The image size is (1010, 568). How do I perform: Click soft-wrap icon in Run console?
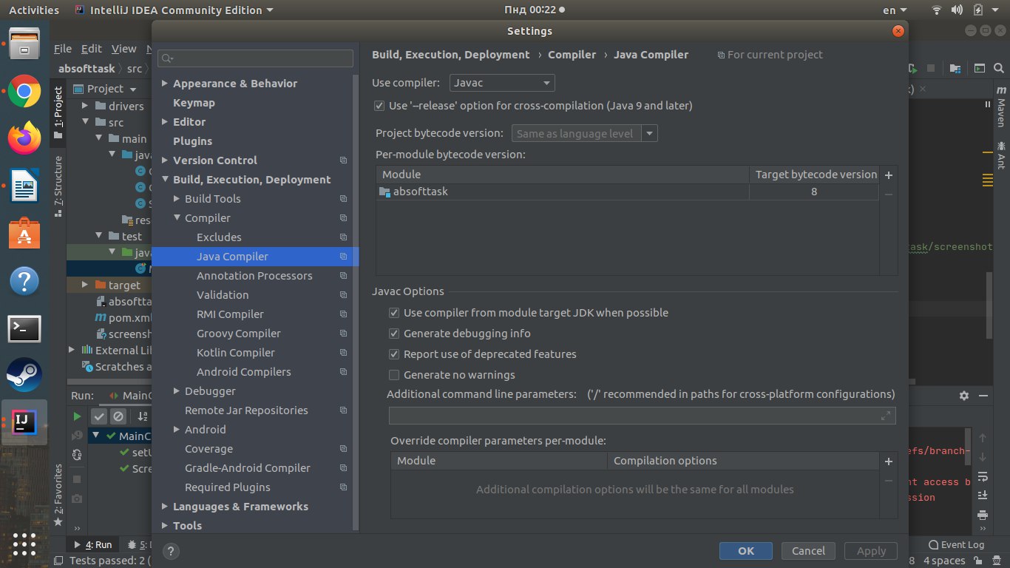(983, 476)
